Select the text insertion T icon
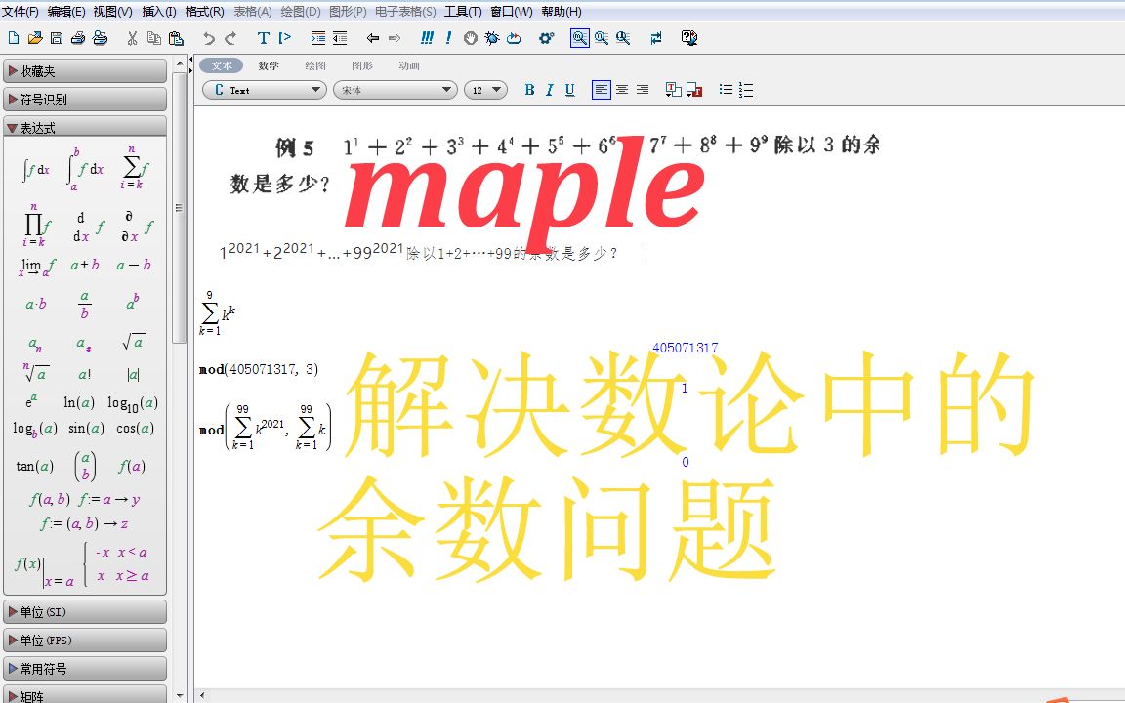The height and width of the screenshot is (703, 1125). pos(264,38)
